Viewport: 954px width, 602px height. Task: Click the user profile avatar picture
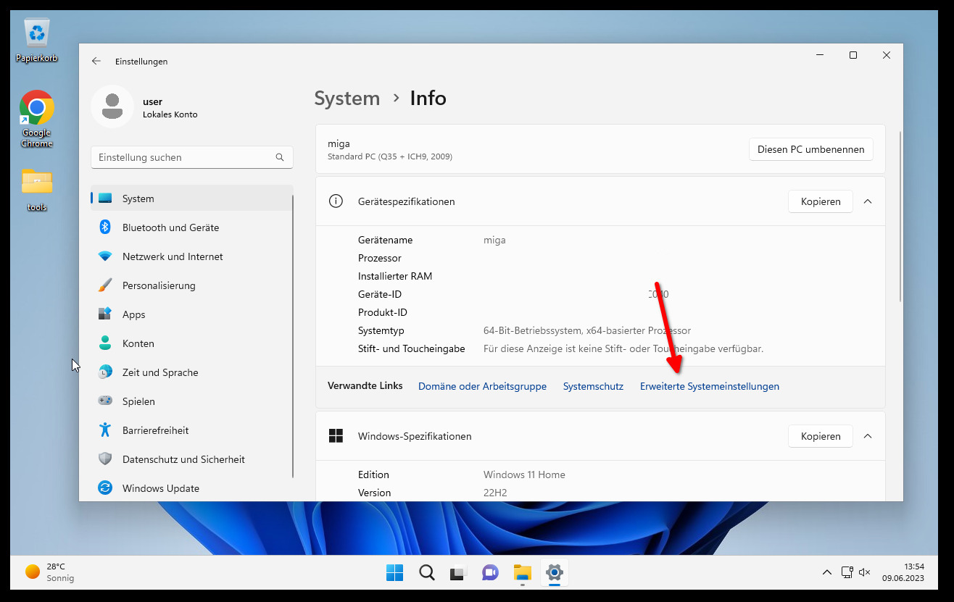pos(112,106)
